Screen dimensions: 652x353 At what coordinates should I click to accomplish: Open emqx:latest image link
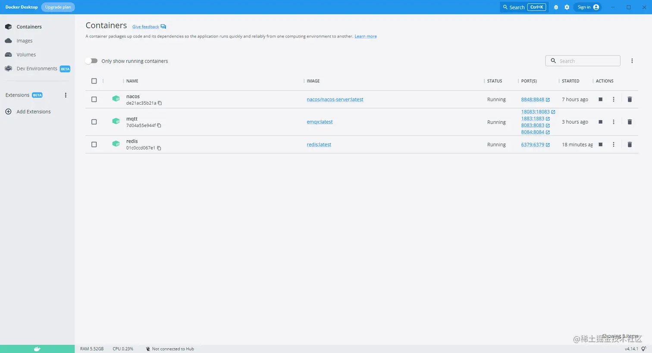point(320,122)
